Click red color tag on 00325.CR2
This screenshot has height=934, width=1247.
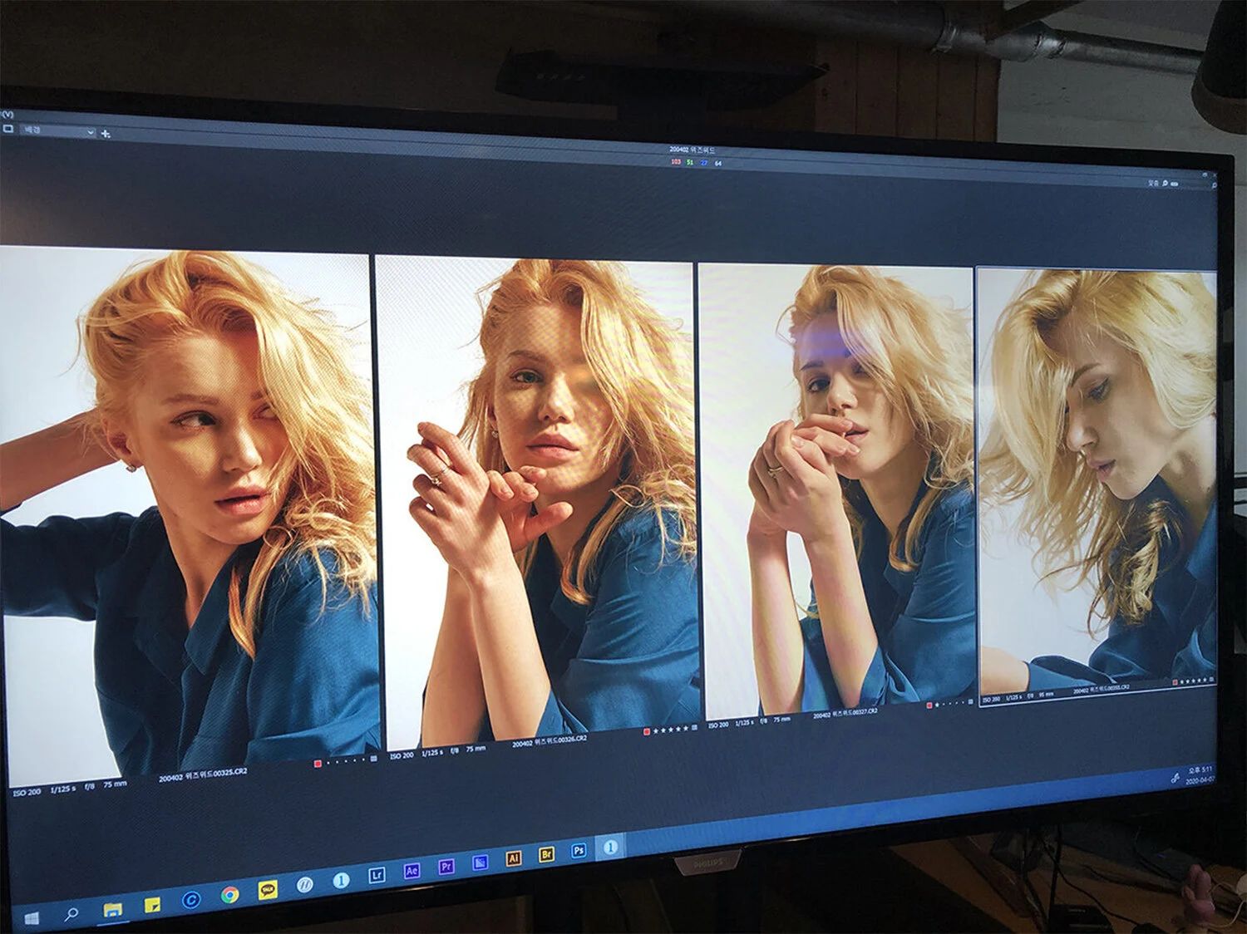[318, 763]
